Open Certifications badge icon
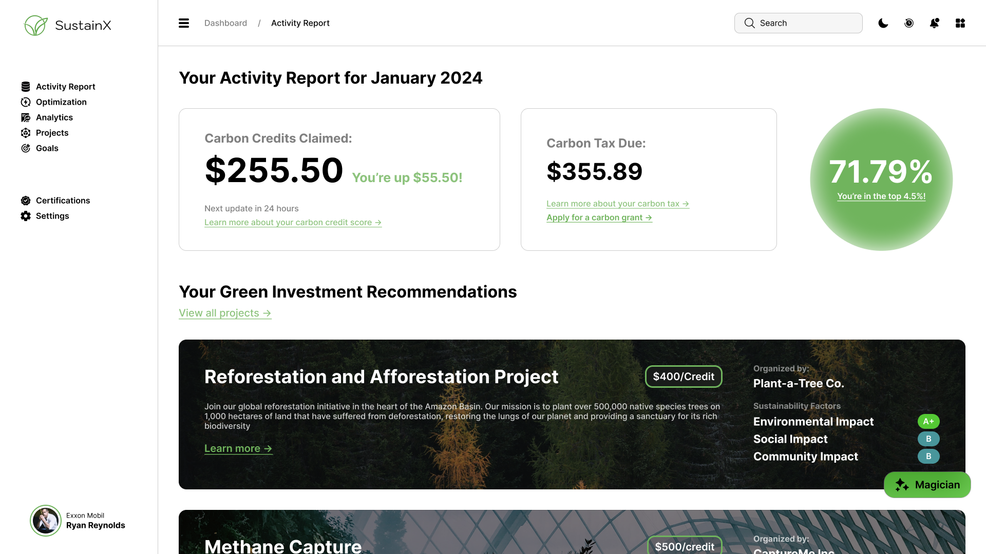Viewport: 986px width, 554px height. (26, 201)
